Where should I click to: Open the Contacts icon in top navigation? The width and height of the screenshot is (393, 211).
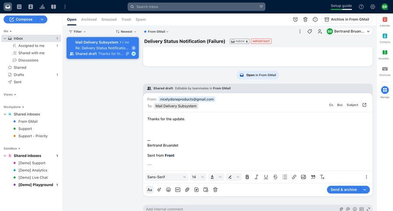pyautogui.click(x=31, y=7)
